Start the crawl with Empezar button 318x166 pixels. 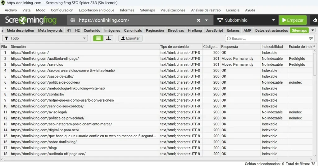(x=293, y=20)
